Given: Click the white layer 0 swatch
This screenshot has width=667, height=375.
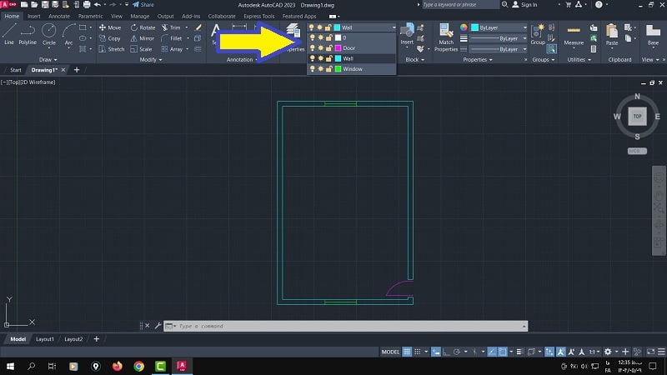Looking at the screenshot, I should pos(339,37).
